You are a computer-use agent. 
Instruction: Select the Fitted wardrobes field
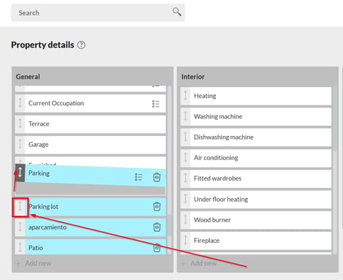tap(256, 178)
